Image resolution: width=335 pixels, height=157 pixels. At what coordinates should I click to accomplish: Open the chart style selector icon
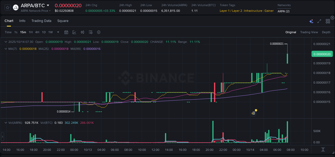74,32
